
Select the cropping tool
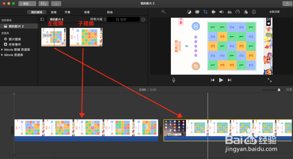click(205, 12)
